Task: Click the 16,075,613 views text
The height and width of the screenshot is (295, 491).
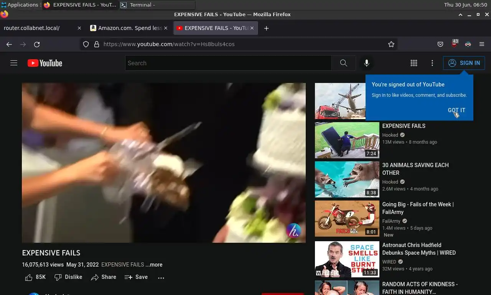Action: pyautogui.click(x=43, y=265)
